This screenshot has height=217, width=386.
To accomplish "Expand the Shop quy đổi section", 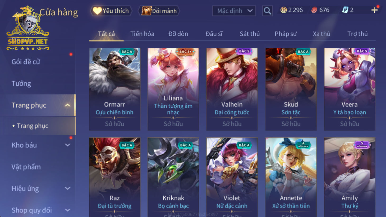I will (x=68, y=210).
